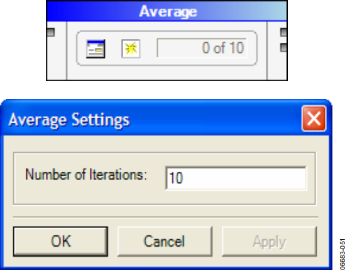Image resolution: width=345 pixels, height=270 pixels.
Task: Focus the Number of Iterations text box
Action: (x=236, y=178)
